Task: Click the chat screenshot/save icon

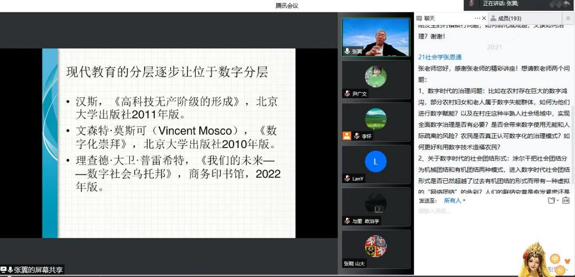Action: [566, 201]
